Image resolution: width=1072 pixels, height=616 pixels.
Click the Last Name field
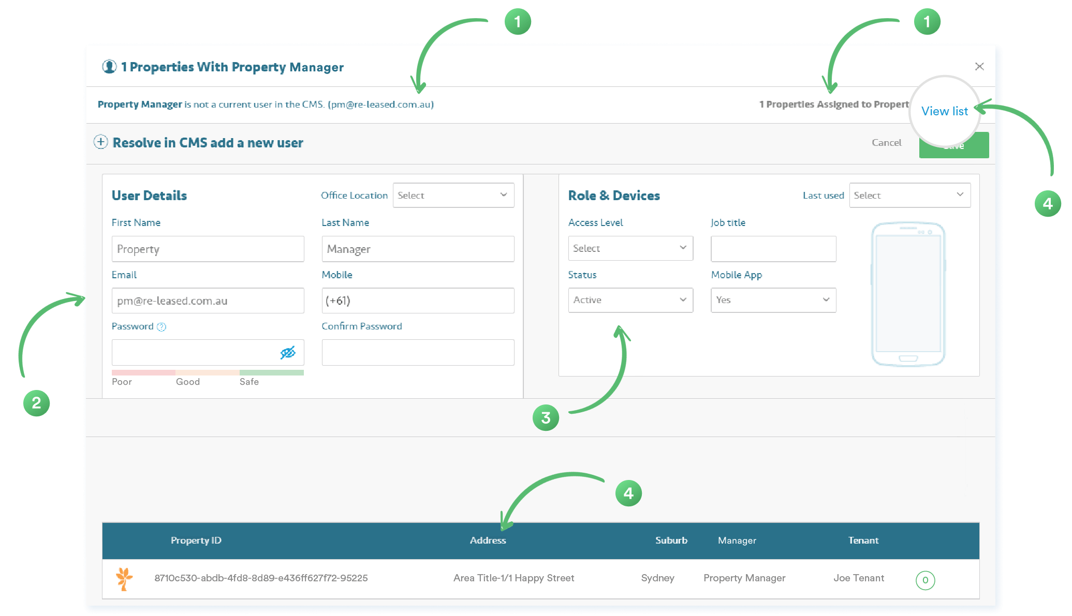418,249
